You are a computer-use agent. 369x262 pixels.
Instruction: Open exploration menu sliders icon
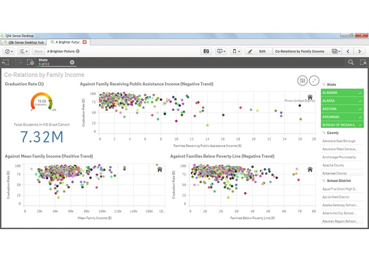[303, 81]
